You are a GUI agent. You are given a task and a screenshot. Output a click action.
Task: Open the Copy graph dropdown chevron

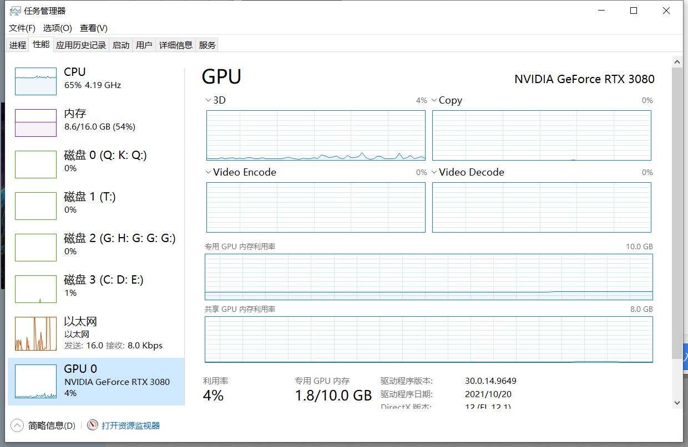[x=434, y=100]
